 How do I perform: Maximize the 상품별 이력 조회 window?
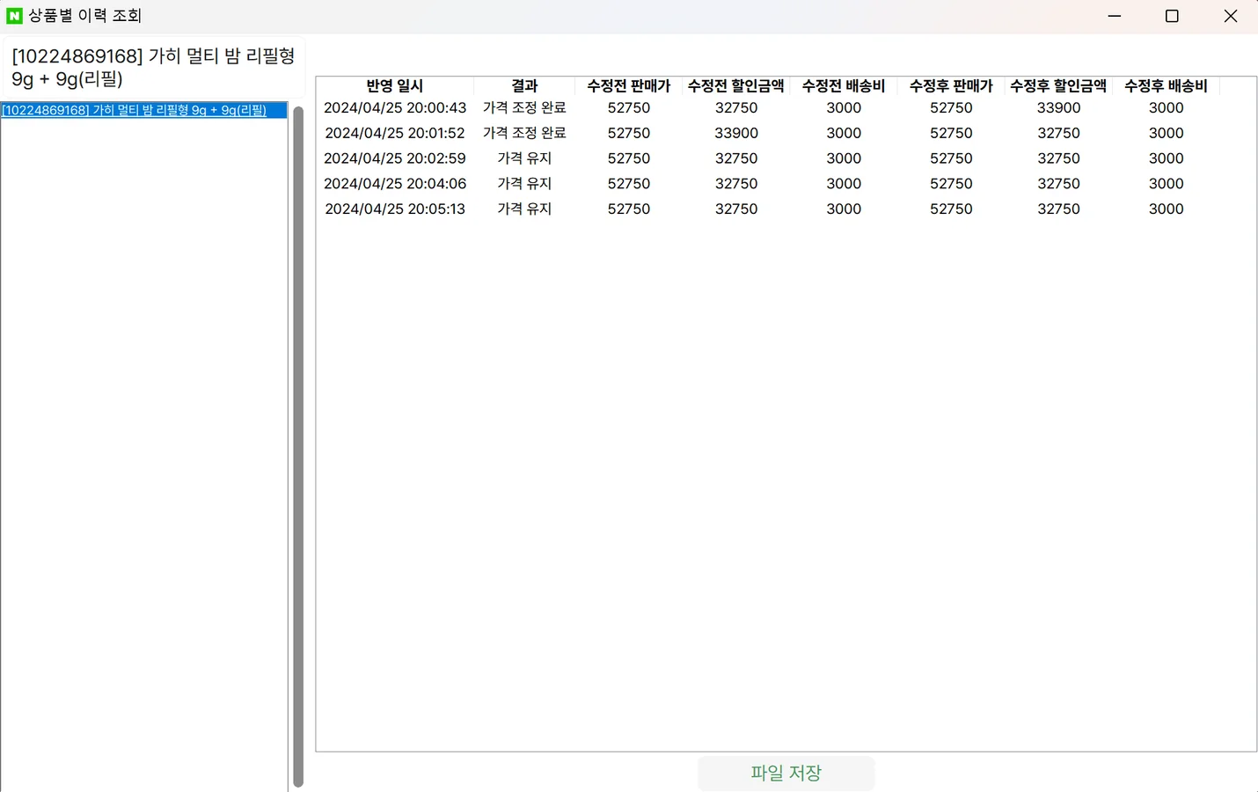coord(1172,16)
